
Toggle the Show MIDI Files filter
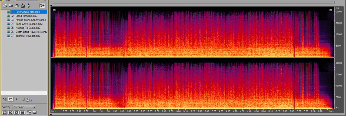coord(22,112)
